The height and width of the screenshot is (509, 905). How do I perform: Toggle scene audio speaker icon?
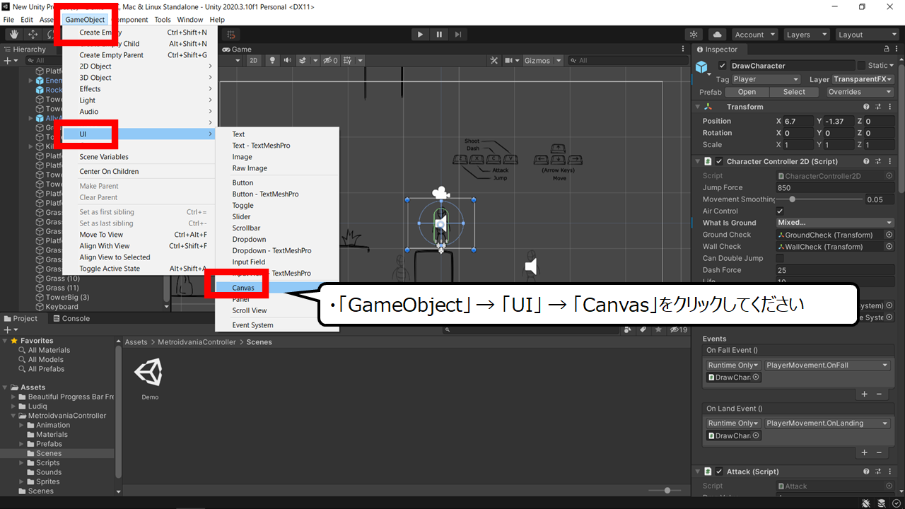pyautogui.click(x=288, y=61)
